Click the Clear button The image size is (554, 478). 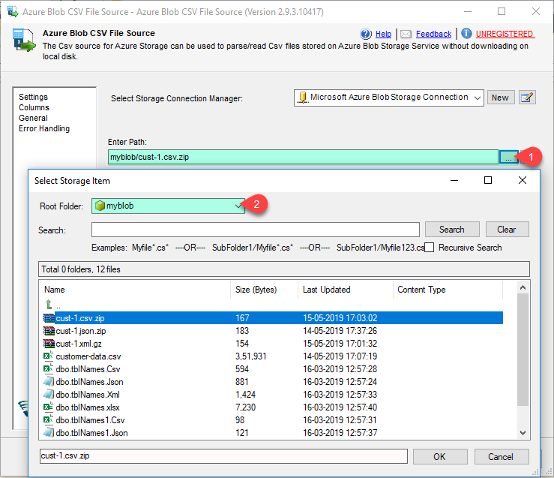(507, 230)
